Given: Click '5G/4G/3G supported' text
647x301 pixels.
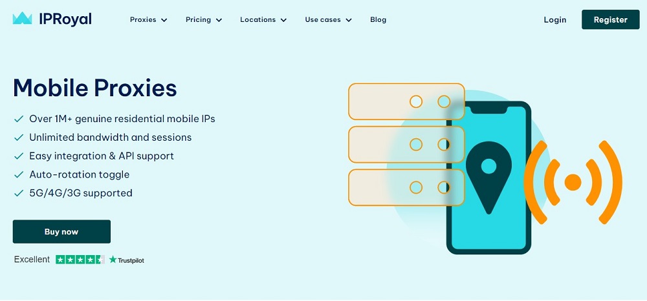Looking at the screenshot, I should coord(81,193).
